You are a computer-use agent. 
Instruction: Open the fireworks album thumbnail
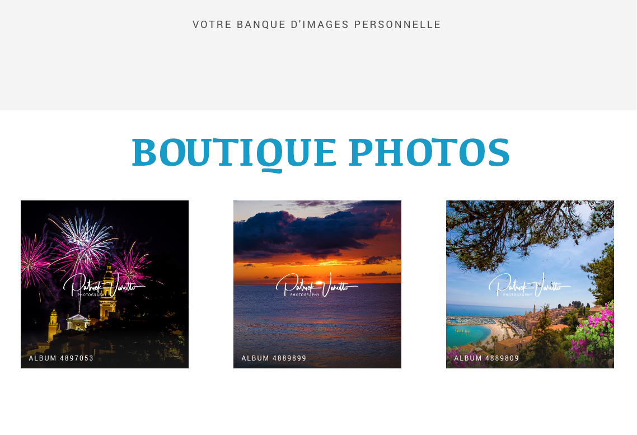(105, 284)
